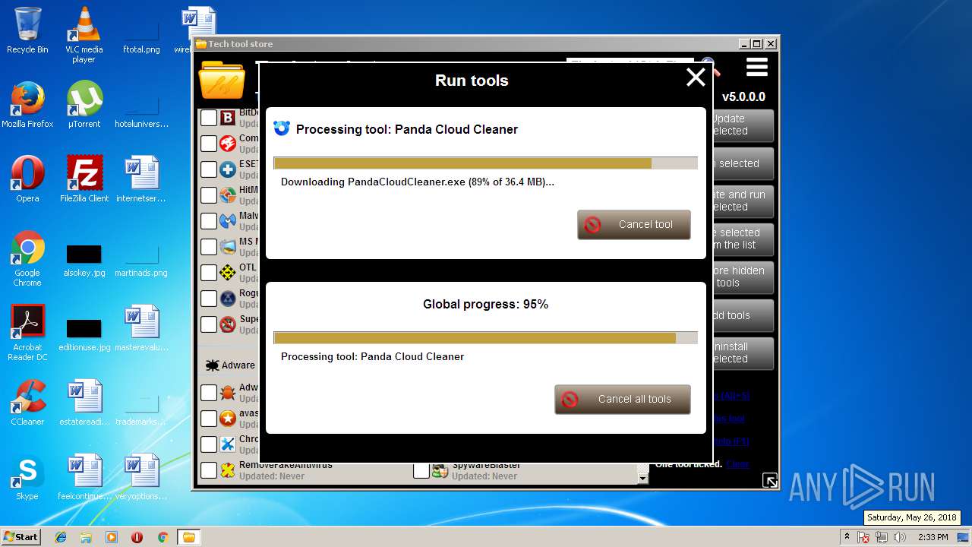
Task: Click the OTL tool icon in list
Action: click(228, 273)
